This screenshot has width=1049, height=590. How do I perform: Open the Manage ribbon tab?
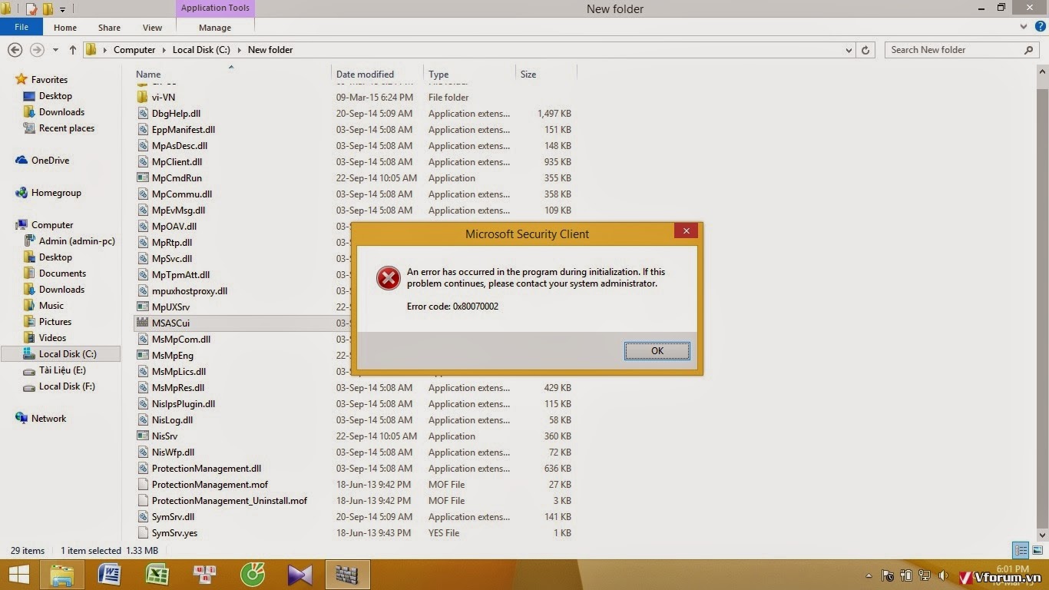point(215,28)
